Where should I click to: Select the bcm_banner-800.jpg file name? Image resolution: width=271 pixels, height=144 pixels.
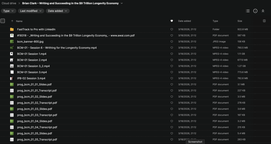30,42
